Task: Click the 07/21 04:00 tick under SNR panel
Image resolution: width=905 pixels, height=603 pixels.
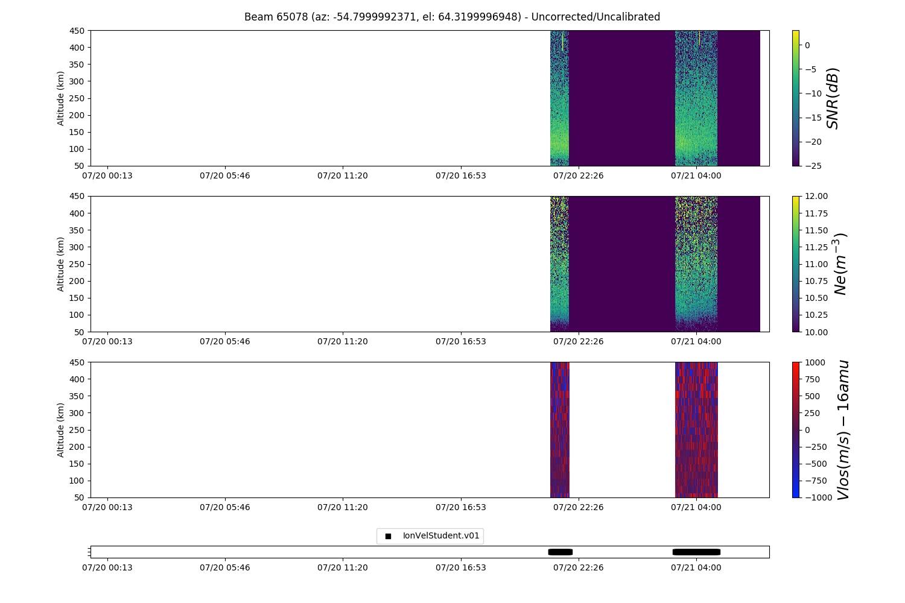Action: (x=696, y=175)
